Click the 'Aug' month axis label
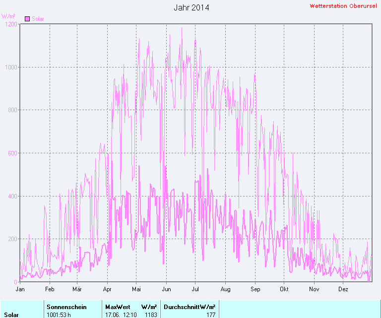 225,289
